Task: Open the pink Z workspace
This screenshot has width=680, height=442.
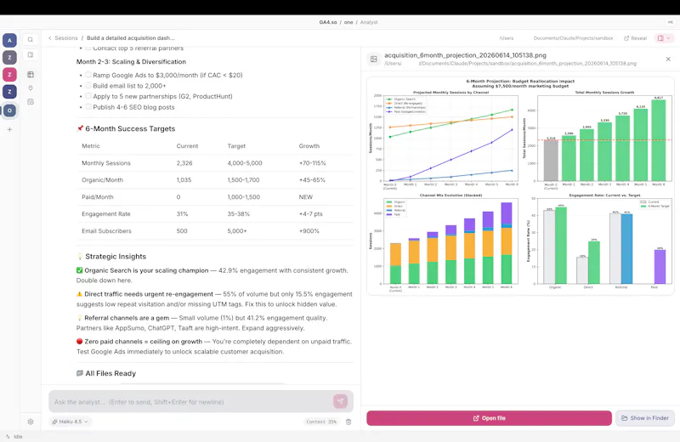Action: (x=9, y=75)
